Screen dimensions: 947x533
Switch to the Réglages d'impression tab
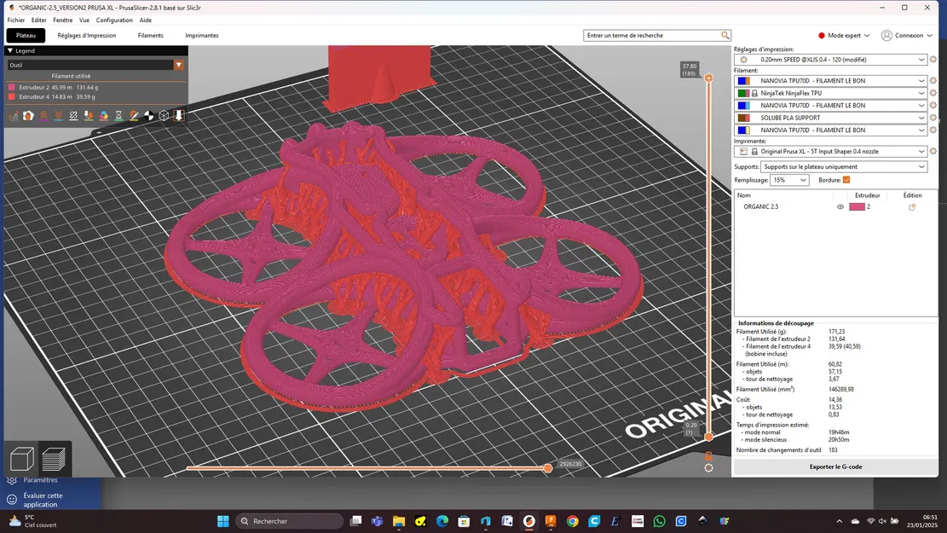pyautogui.click(x=85, y=35)
